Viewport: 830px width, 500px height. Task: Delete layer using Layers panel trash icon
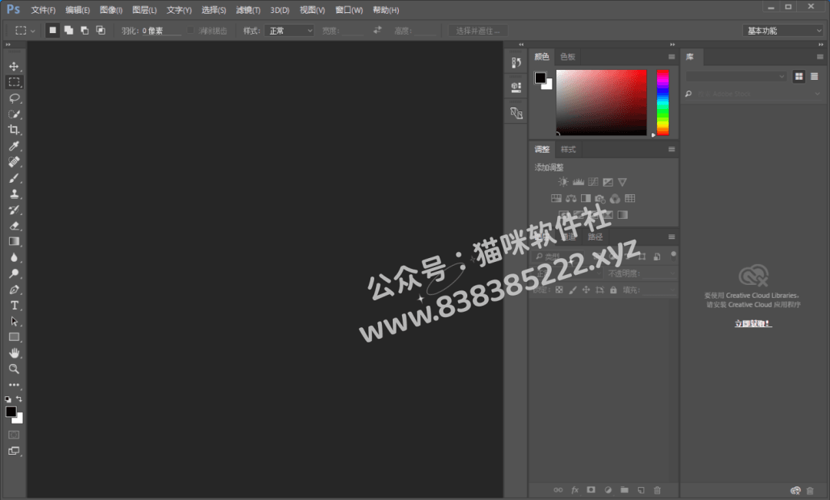point(657,491)
